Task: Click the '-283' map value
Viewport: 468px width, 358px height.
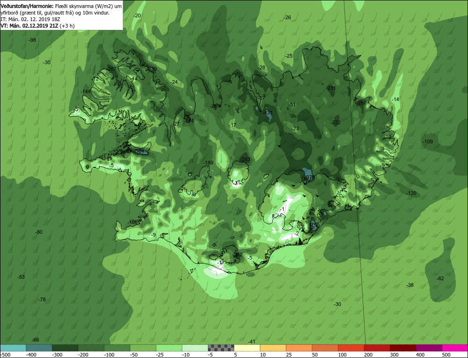Action: (245, 159)
